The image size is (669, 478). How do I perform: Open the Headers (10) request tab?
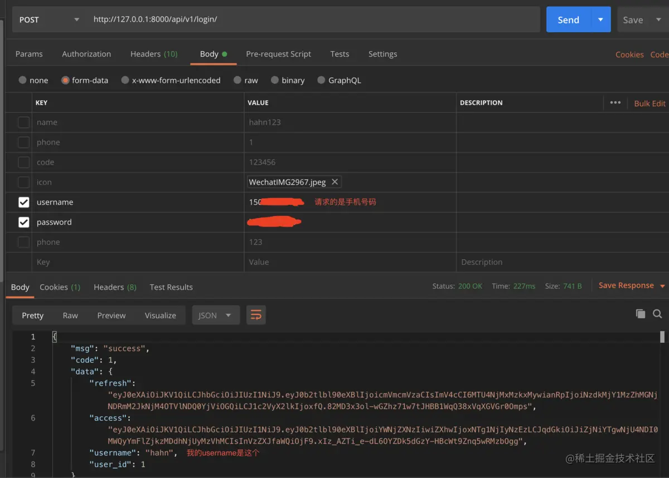click(154, 54)
